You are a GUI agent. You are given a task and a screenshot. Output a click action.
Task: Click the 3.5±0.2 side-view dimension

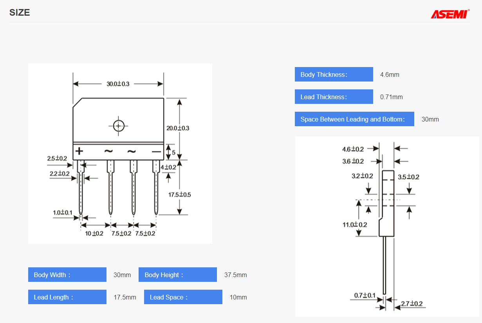pos(408,177)
